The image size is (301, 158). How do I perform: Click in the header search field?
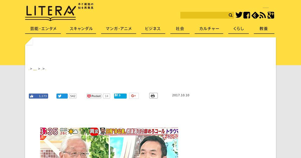(204, 15)
